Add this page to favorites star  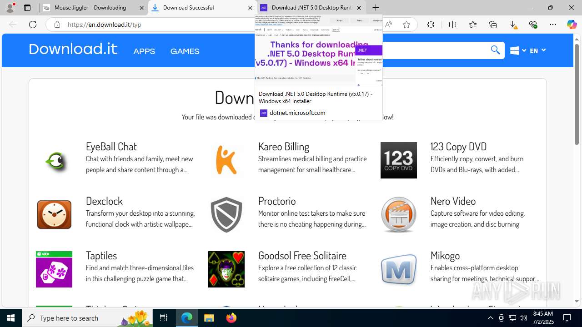[406, 25]
